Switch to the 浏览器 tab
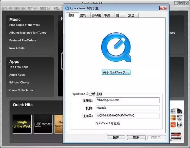Image resolution: width=190 pixels, height=148 pixels. pyautogui.click(x=97, y=15)
